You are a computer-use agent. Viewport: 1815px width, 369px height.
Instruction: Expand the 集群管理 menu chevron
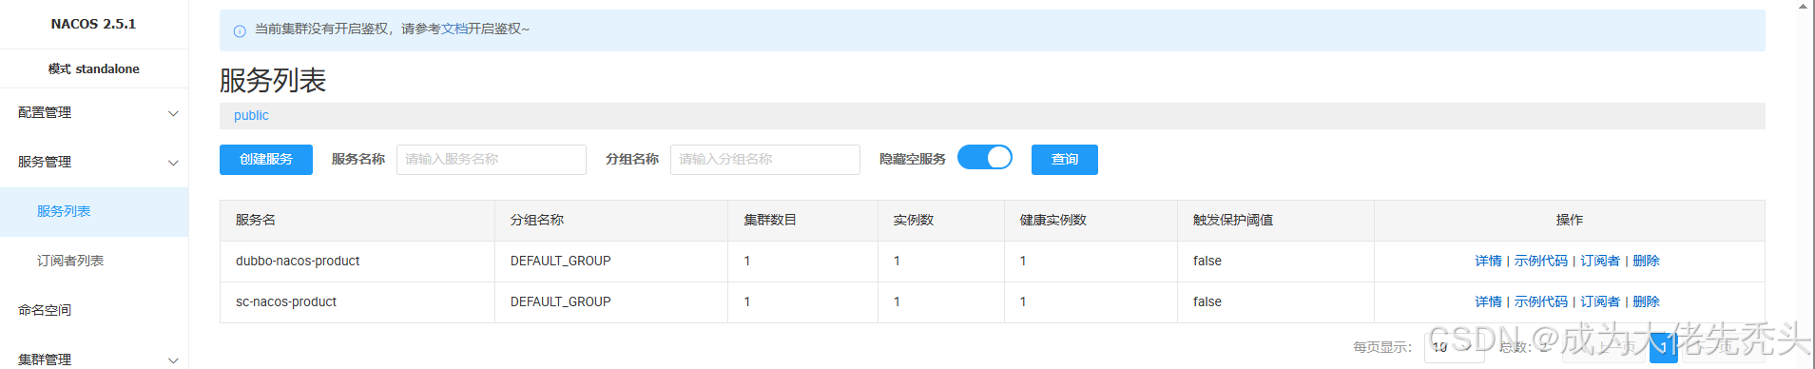pyautogui.click(x=173, y=360)
